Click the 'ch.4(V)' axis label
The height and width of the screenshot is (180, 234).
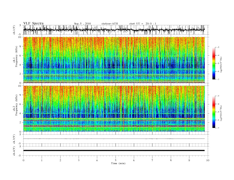click(x=14, y=151)
